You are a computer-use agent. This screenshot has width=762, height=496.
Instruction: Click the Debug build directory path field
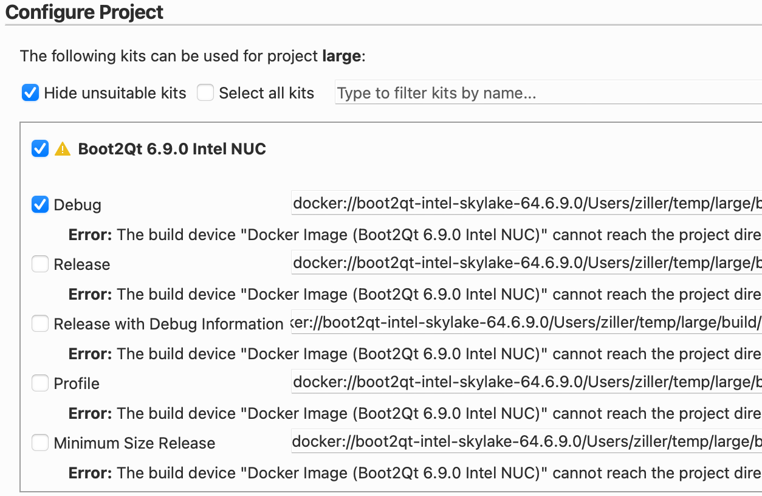coord(526,204)
